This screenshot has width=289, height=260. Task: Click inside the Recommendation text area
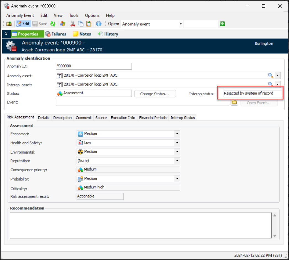[x=141, y=225]
